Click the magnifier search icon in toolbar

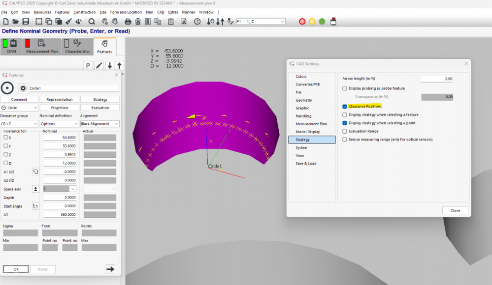click(92, 22)
